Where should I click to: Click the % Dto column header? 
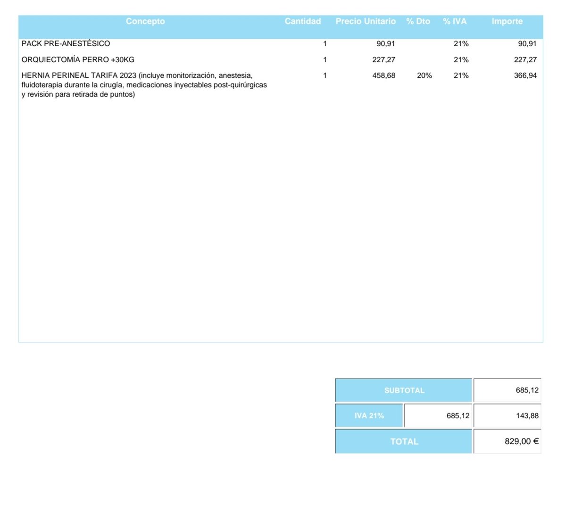coord(418,21)
